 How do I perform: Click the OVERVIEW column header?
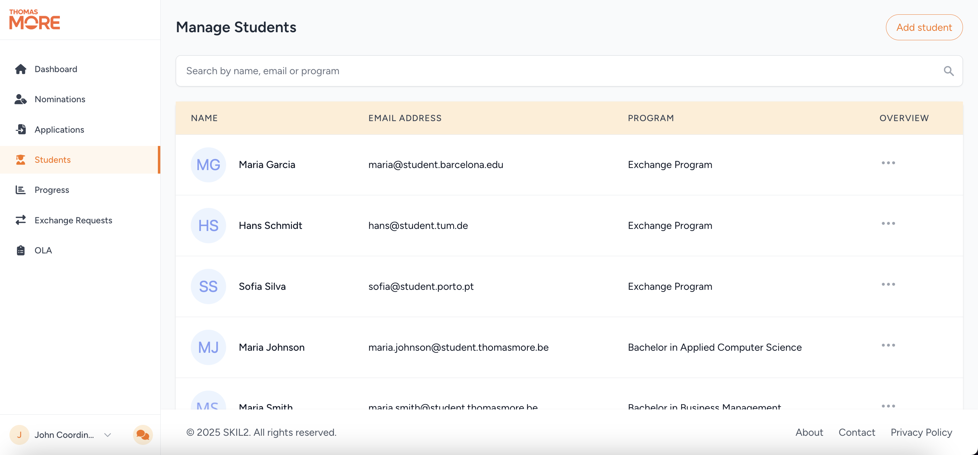(x=904, y=118)
